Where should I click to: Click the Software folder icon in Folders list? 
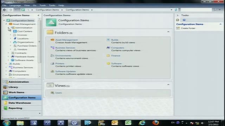click(108, 63)
